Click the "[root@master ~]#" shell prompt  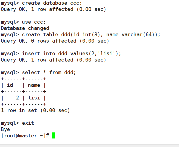[x=25, y=135]
